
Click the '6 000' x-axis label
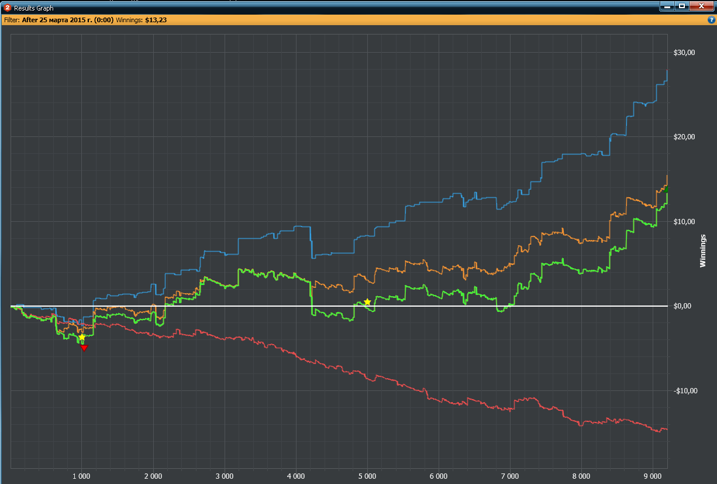point(438,476)
